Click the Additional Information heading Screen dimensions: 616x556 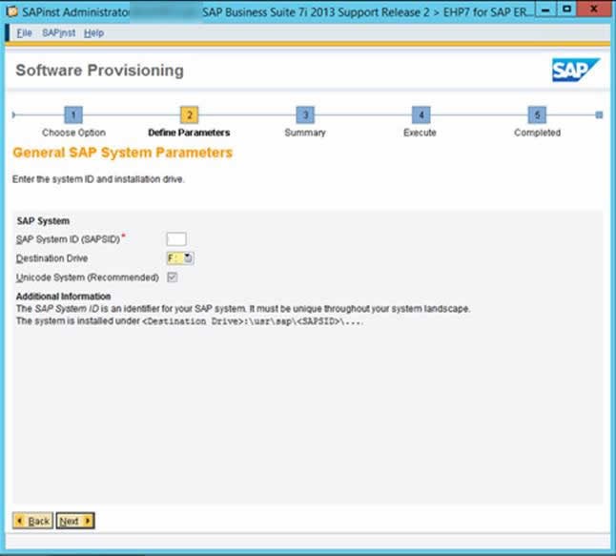tap(63, 297)
